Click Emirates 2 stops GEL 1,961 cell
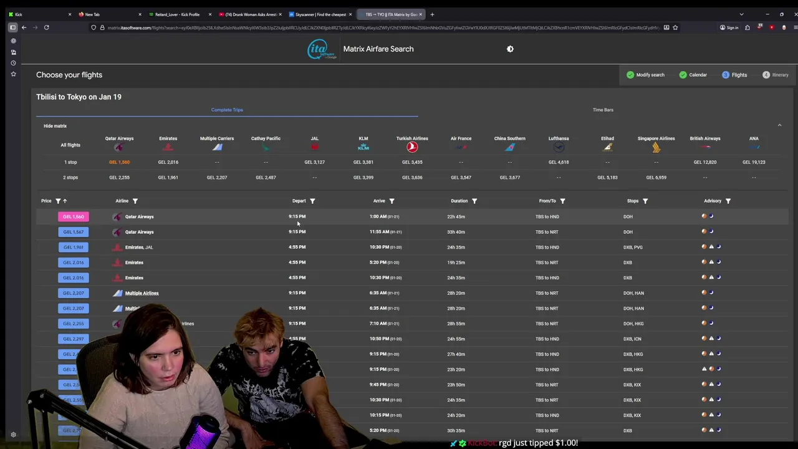798x449 pixels. [168, 177]
